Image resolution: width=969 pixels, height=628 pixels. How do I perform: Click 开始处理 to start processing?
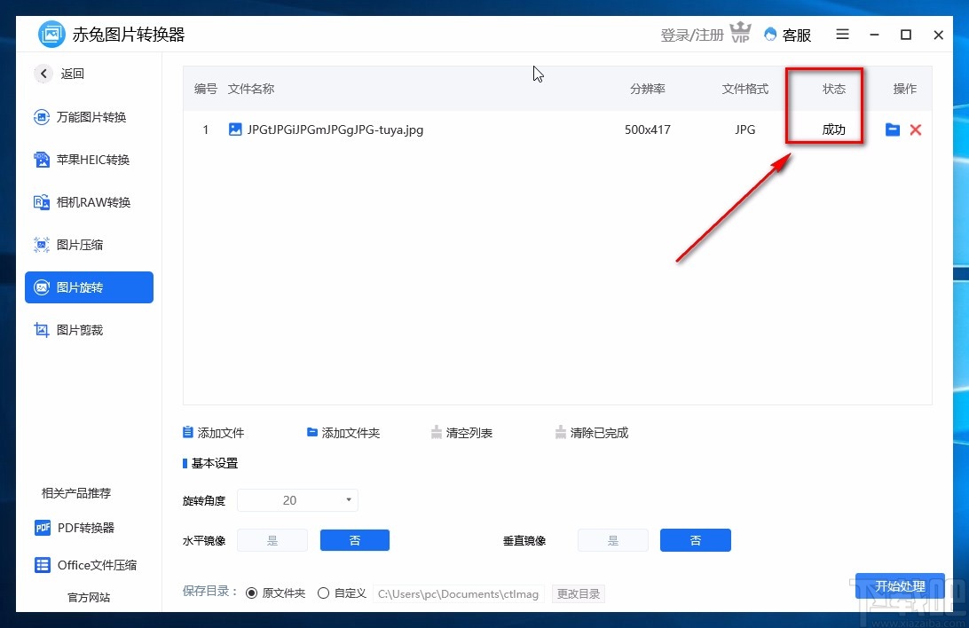pyautogui.click(x=900, y=586)
